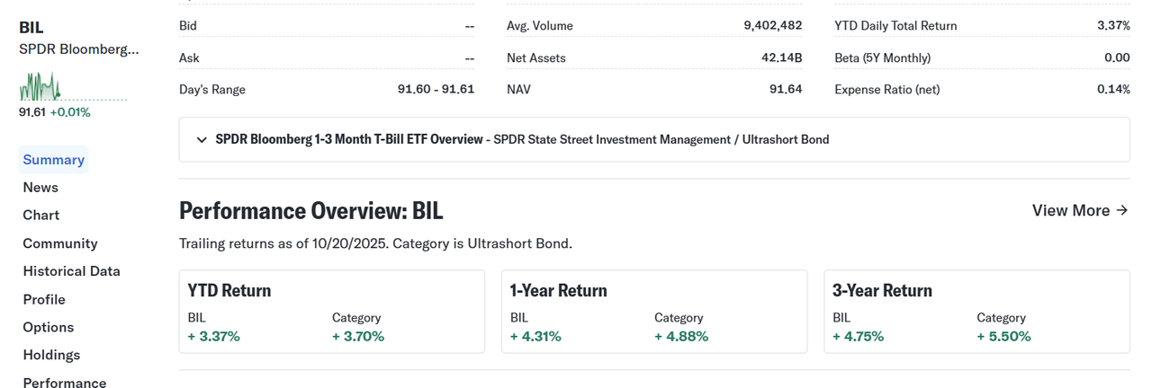Select the YTD Return card

coord(331,312)
